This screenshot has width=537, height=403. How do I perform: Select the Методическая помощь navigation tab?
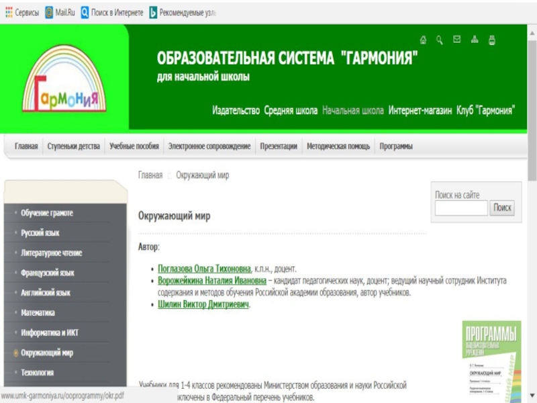(338, 146)
